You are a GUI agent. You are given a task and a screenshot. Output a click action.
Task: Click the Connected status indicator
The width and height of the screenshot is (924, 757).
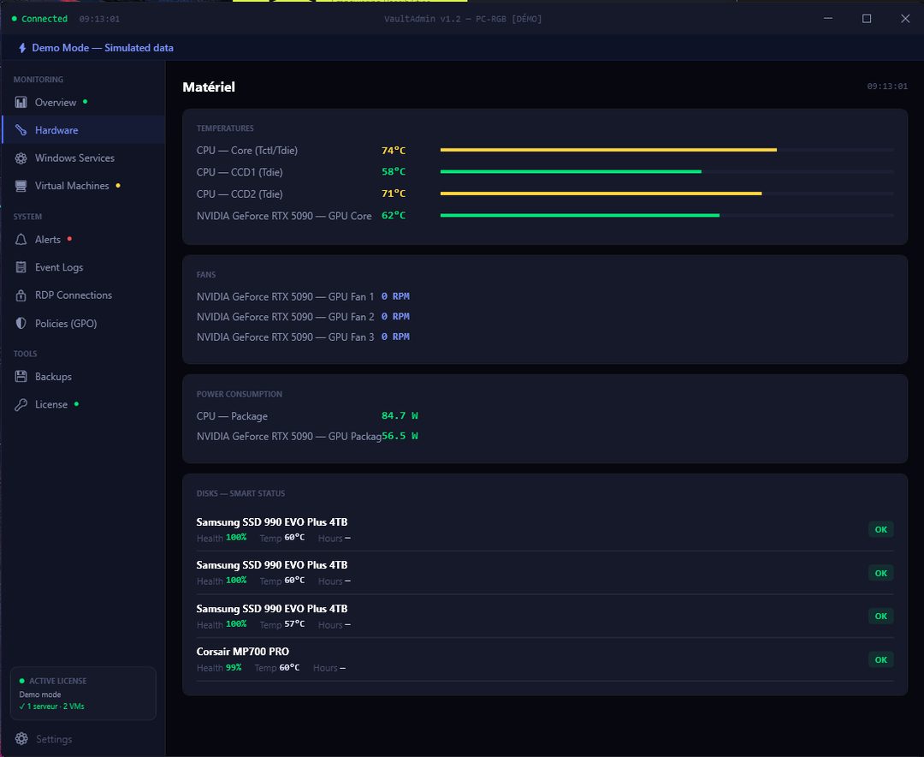(x=39, y=19)
